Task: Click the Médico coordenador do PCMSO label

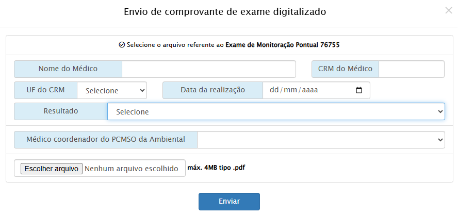Action: [106, 139]
